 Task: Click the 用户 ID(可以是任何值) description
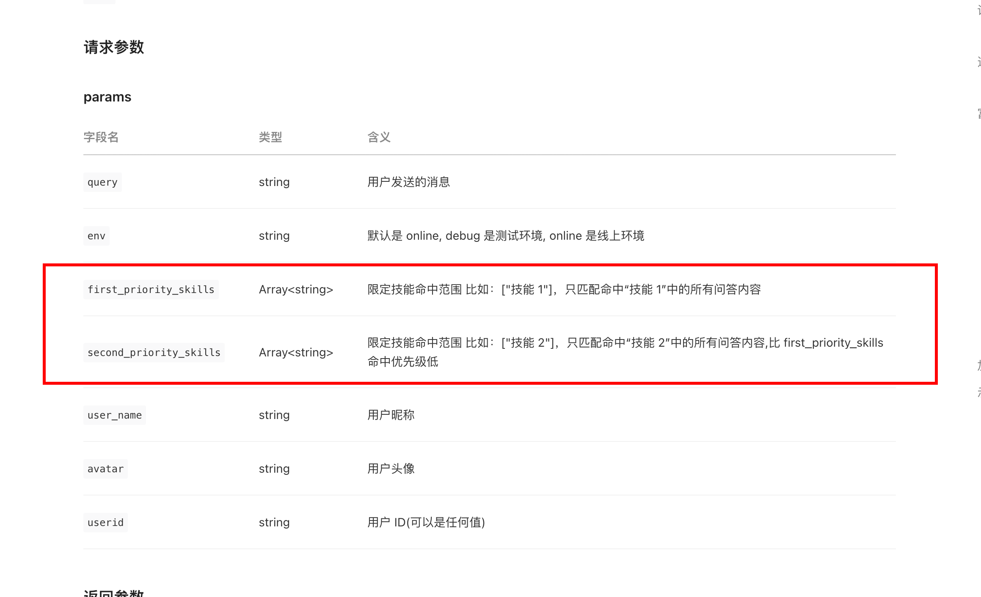click(x=426, y=523)
